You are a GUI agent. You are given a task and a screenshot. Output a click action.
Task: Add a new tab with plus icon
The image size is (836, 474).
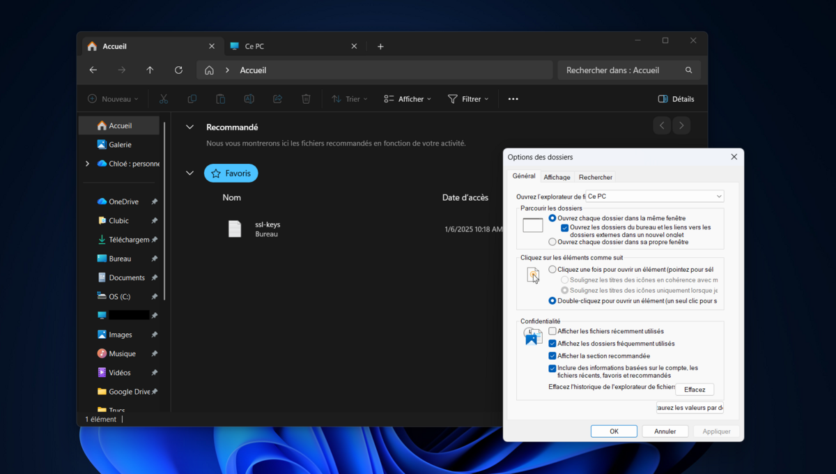[x=380, y=47]
